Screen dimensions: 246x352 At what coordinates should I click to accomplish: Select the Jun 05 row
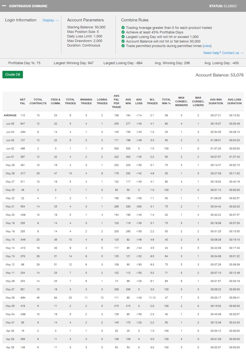click(x=10, y=124)
